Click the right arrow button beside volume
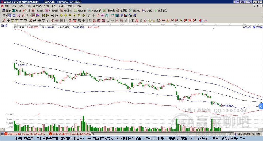 [x=261, y=129]
